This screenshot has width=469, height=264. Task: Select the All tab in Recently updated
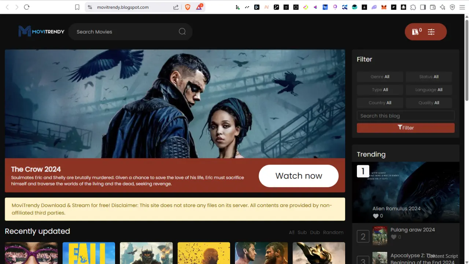click(x=292, y=232)
